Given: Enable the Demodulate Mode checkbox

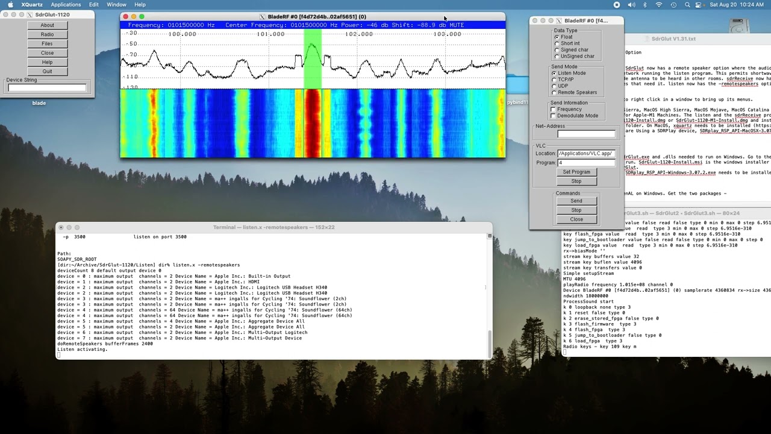Looking at the screenshot, I should coord(554,116).
